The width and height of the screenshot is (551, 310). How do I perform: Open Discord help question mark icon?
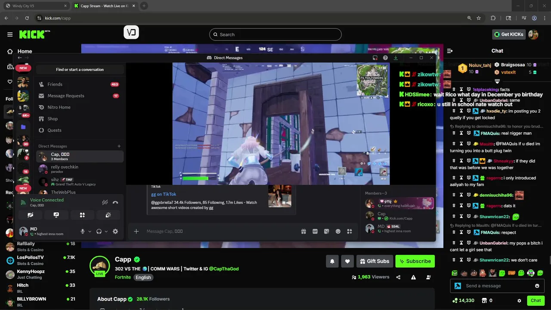click(385, 58)
